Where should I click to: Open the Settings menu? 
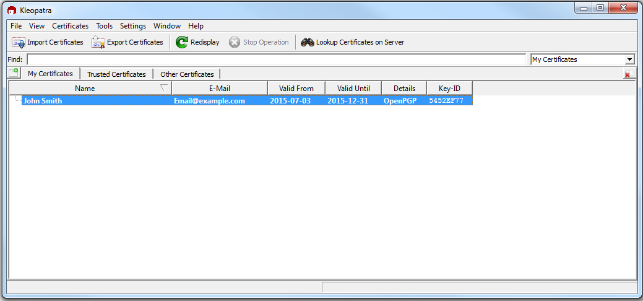tap(133, 26)
